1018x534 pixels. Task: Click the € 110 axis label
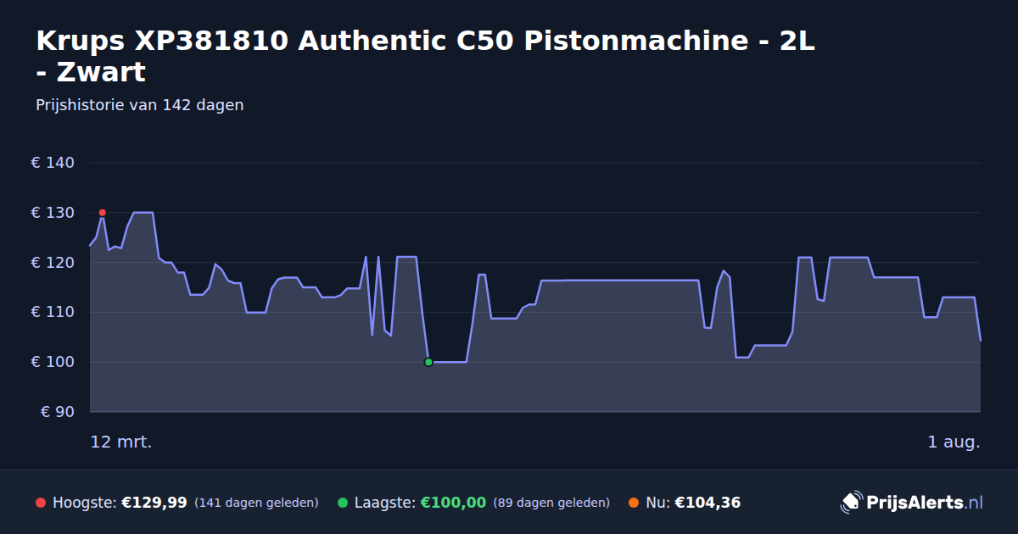53,312
